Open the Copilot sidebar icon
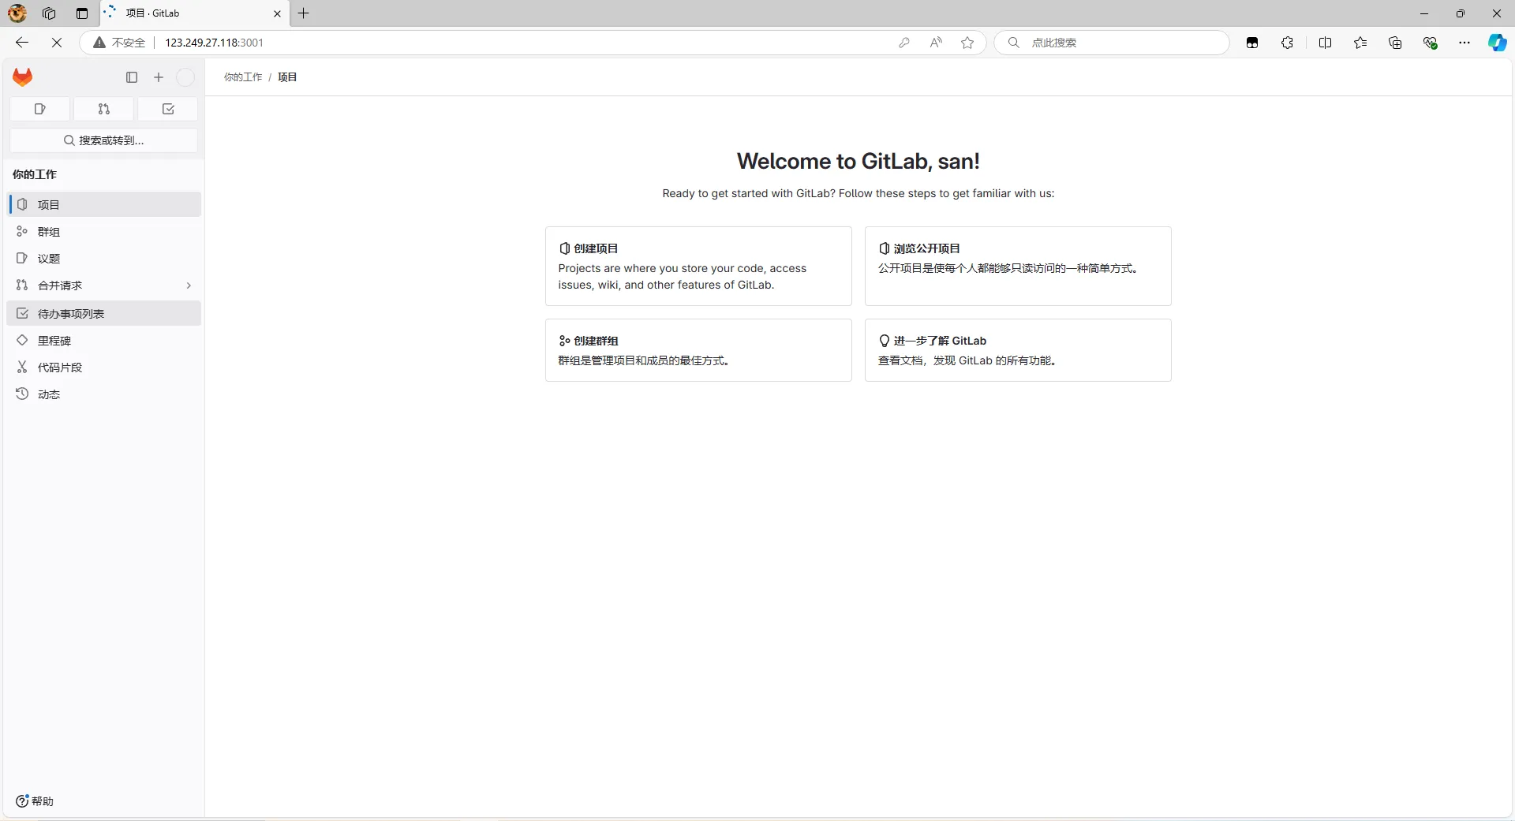This screenshot has height=821, width=1515. coord(1497,43)
